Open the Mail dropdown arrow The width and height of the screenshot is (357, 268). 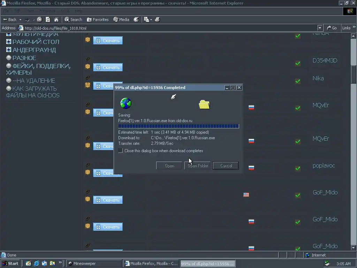coord(151,20)
